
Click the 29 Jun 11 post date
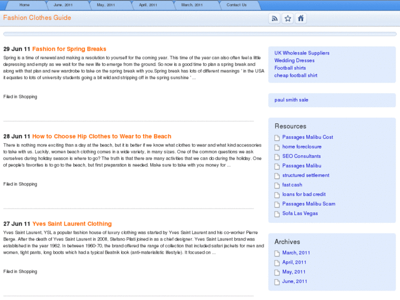pyautogui.click(x=17, y=49)
